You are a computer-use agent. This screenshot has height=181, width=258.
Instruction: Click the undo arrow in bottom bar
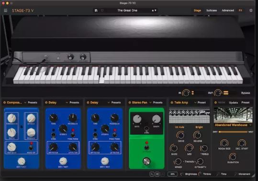click(152, 174)
